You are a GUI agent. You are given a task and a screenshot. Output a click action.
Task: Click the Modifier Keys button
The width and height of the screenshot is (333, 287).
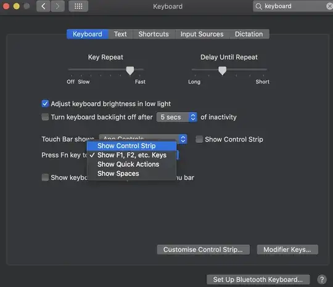click(287, 249)
